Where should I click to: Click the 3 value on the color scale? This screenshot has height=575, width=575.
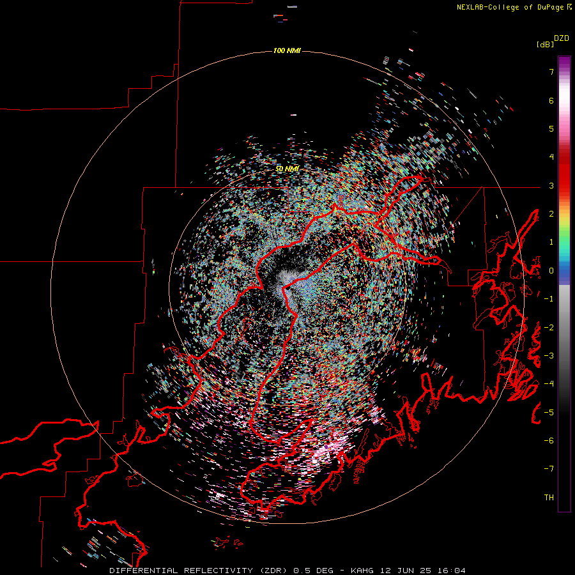[551, 185]
